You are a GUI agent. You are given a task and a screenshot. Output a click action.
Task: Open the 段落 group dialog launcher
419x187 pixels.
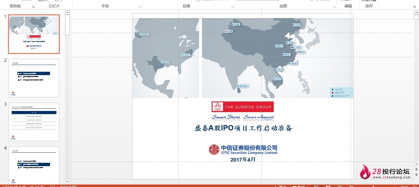coord(233,7)
